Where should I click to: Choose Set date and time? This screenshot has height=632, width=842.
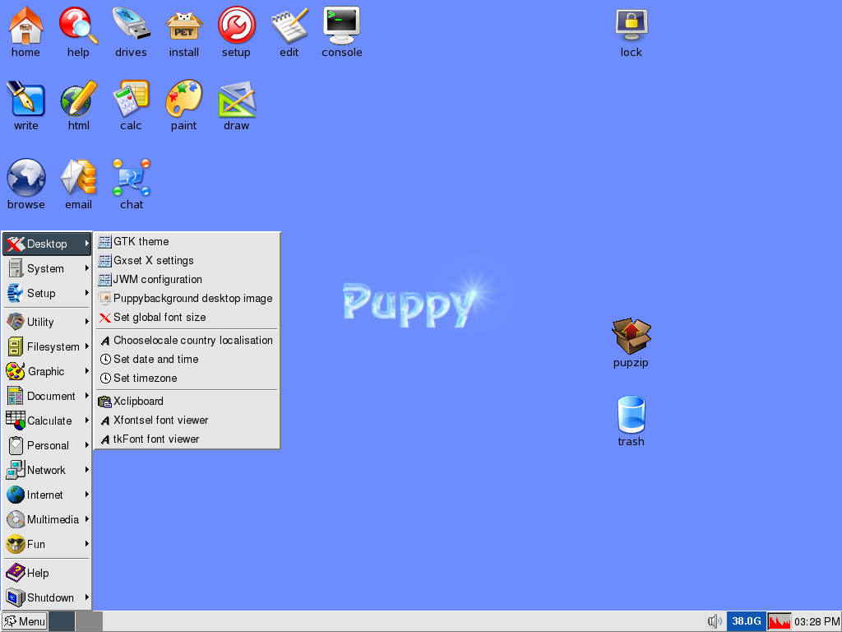tap(187, 359)
